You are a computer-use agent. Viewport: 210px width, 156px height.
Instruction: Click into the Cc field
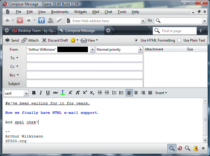click(x=84, y=66)
